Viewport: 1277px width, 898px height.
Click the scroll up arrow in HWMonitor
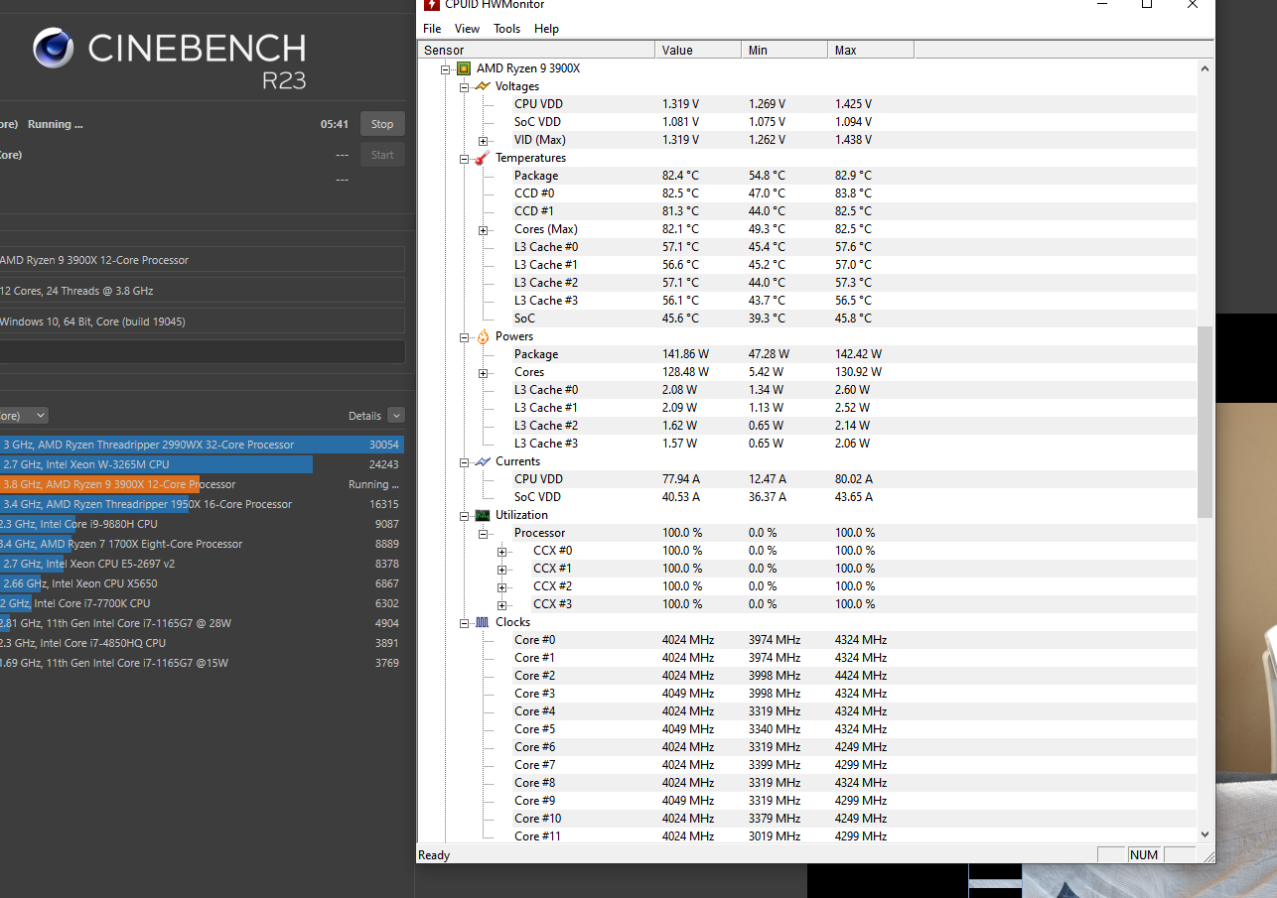[1206, 68]
